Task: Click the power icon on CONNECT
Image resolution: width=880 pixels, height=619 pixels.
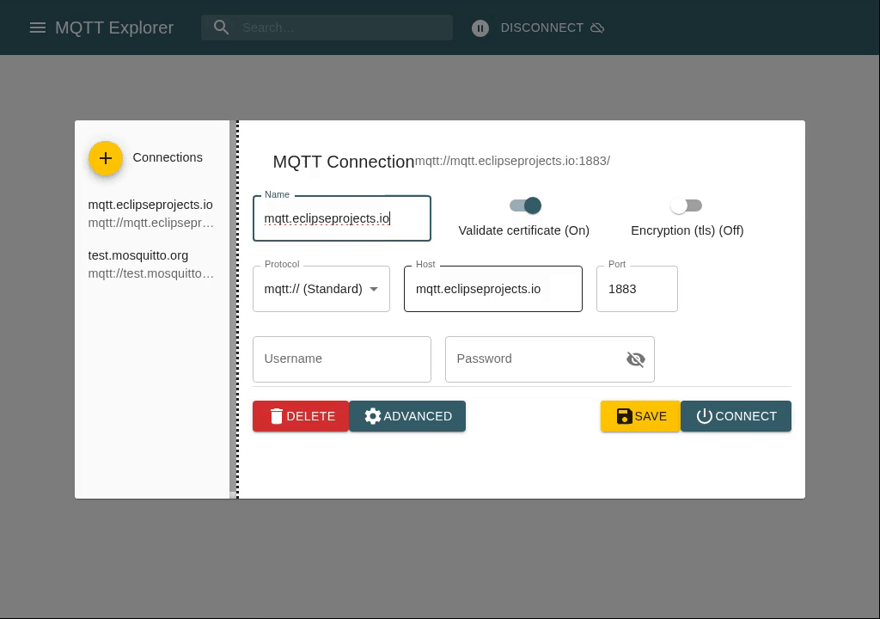Action: point(705,416)
